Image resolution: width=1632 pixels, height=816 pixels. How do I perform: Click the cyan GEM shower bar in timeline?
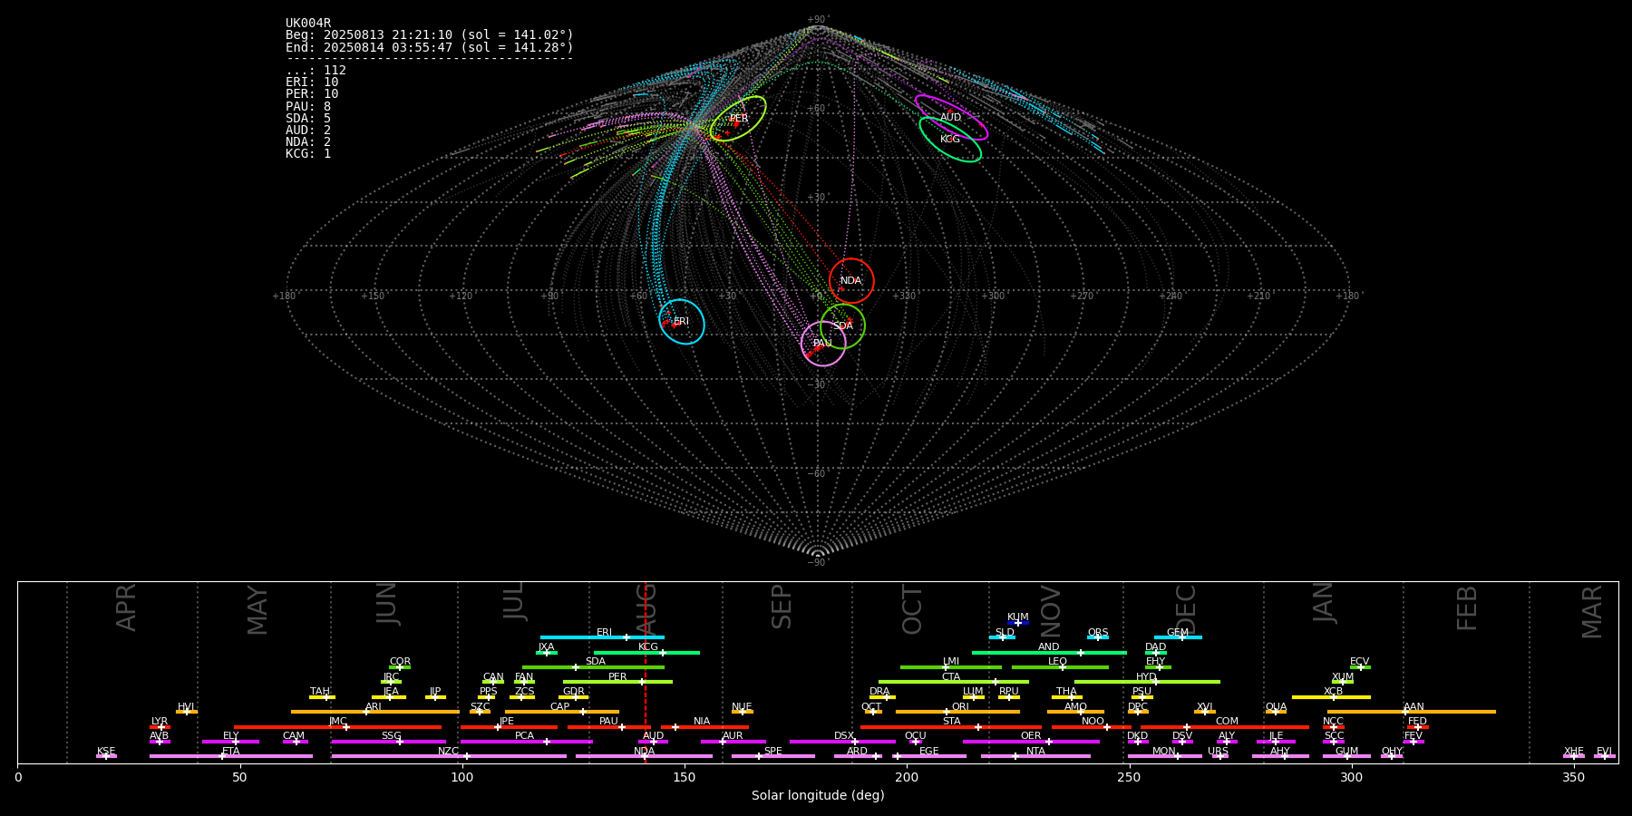pos(1178,637)
